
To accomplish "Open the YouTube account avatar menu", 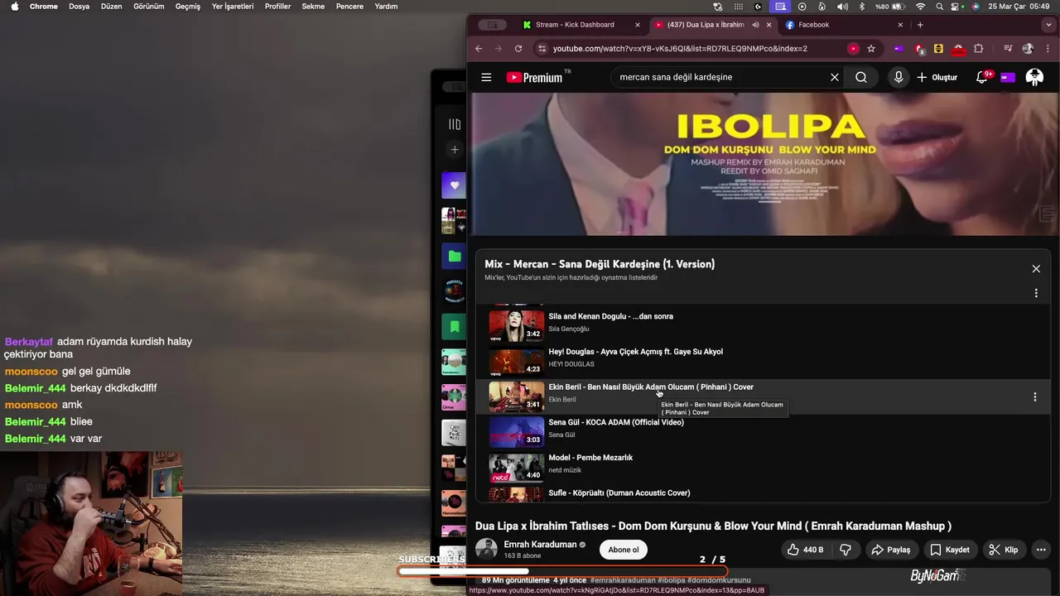I will 1034,77.
